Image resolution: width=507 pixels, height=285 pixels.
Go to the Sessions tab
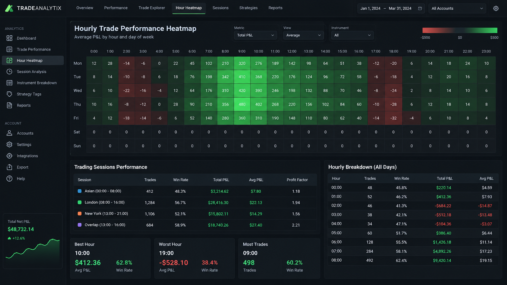[220, 8]
